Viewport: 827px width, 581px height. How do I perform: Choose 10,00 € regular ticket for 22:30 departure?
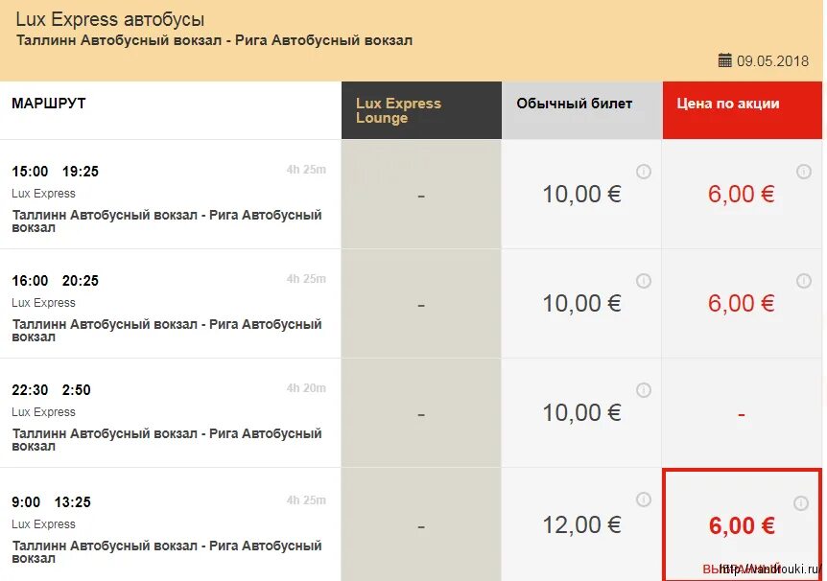(582, 412)
